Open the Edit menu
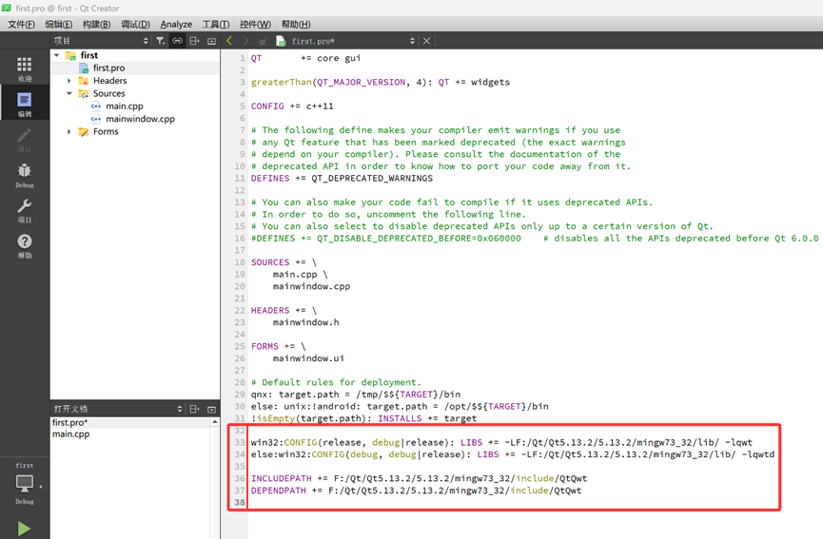 point(58,24)
